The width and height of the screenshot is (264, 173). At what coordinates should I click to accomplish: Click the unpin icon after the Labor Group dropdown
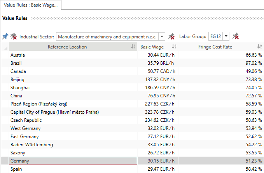pyautogui.click(x=235, y=36)
